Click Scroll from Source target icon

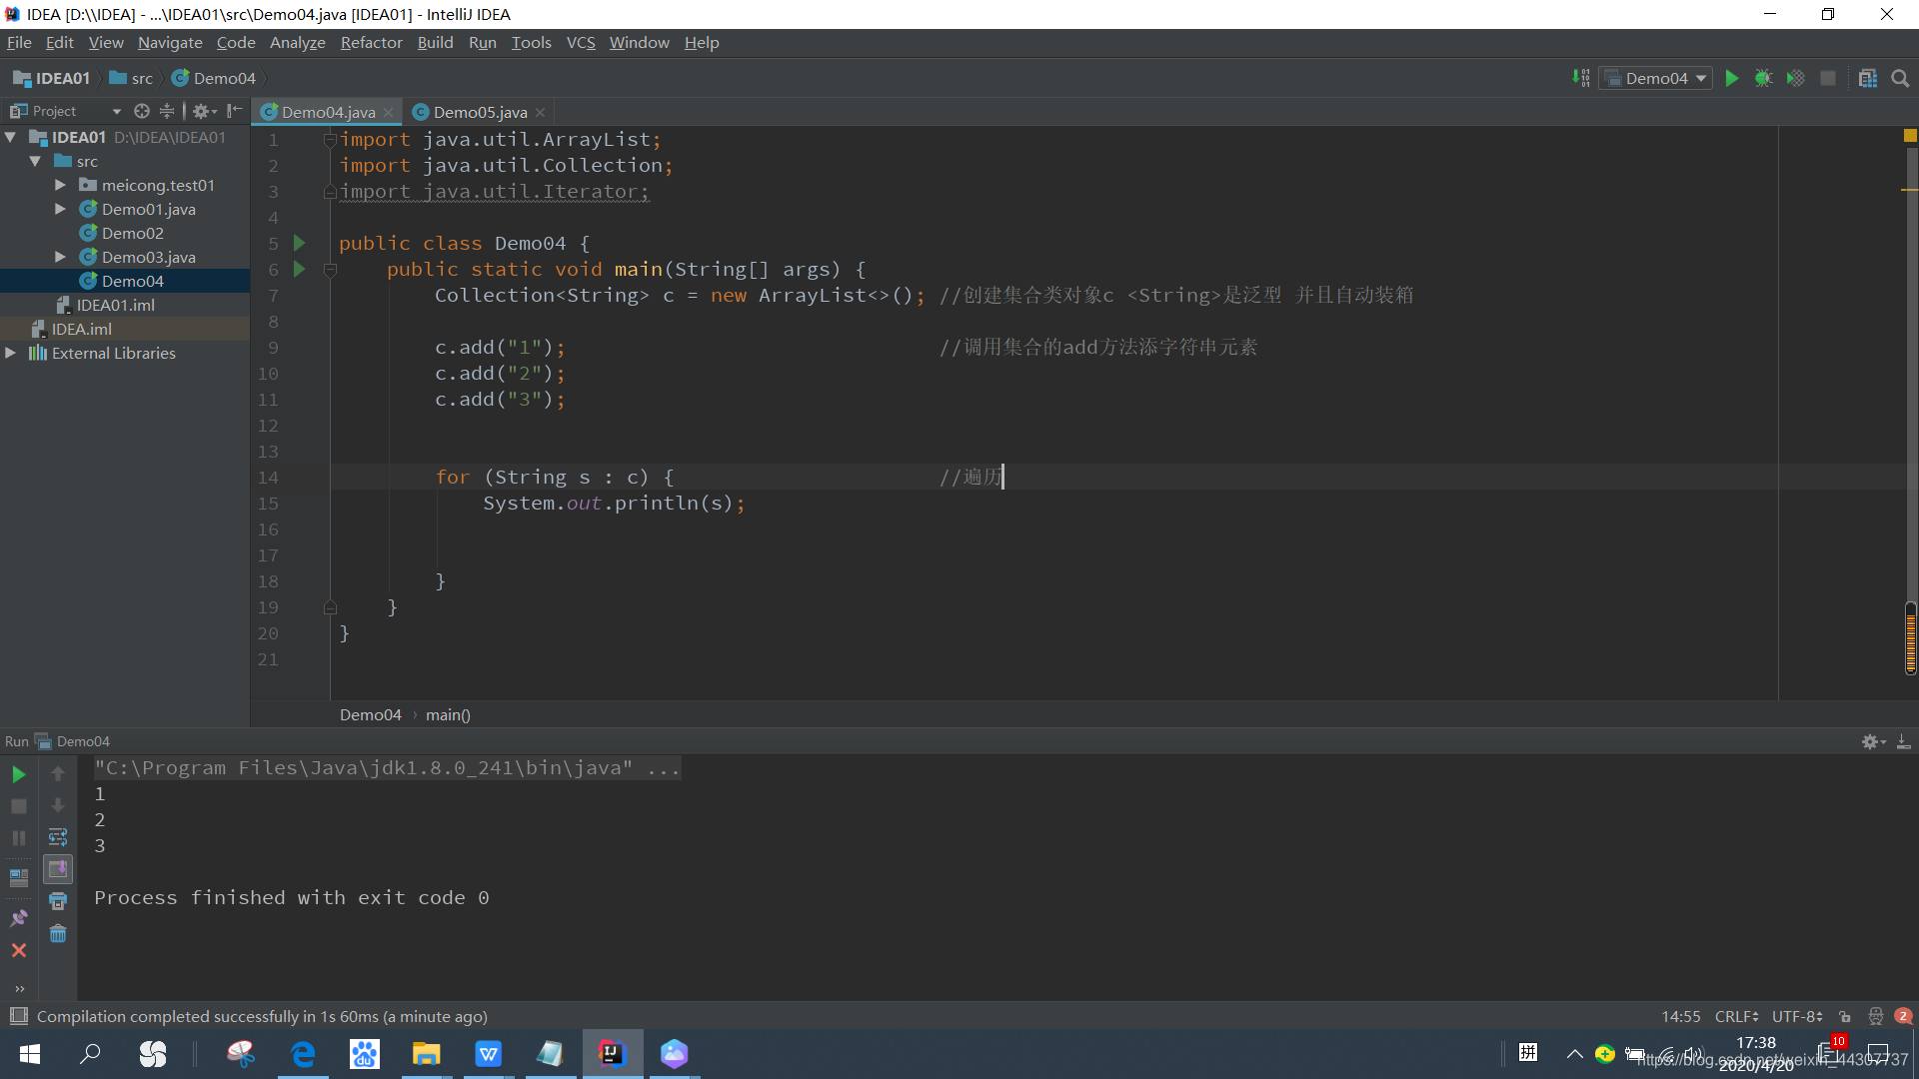(x=142, y=111)
